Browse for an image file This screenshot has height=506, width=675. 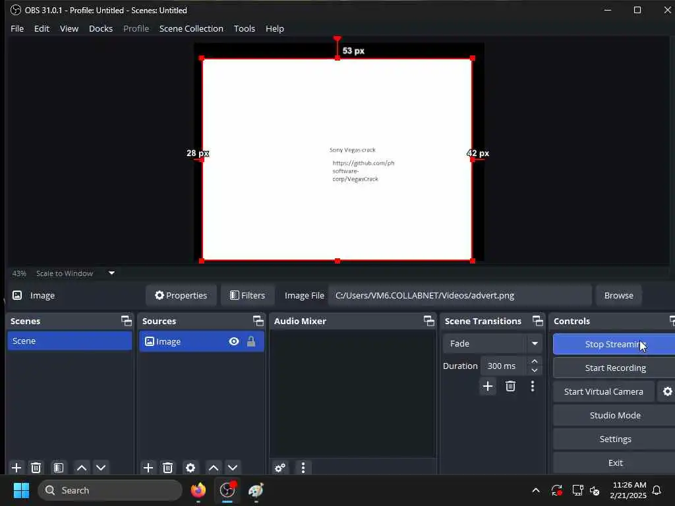[618, 295]
